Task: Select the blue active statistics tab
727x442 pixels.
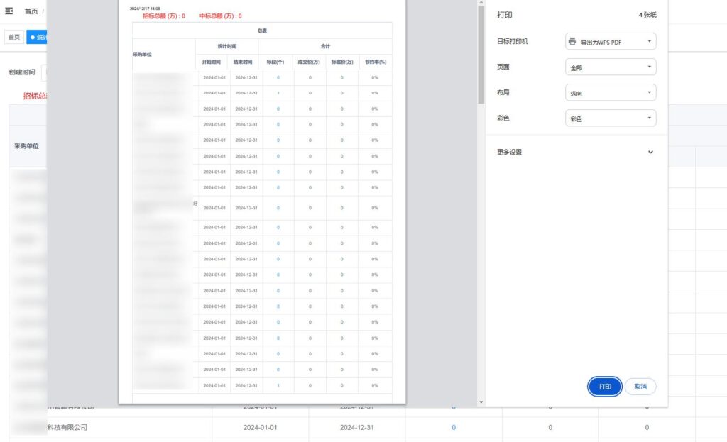Action: tap(37, 37)
